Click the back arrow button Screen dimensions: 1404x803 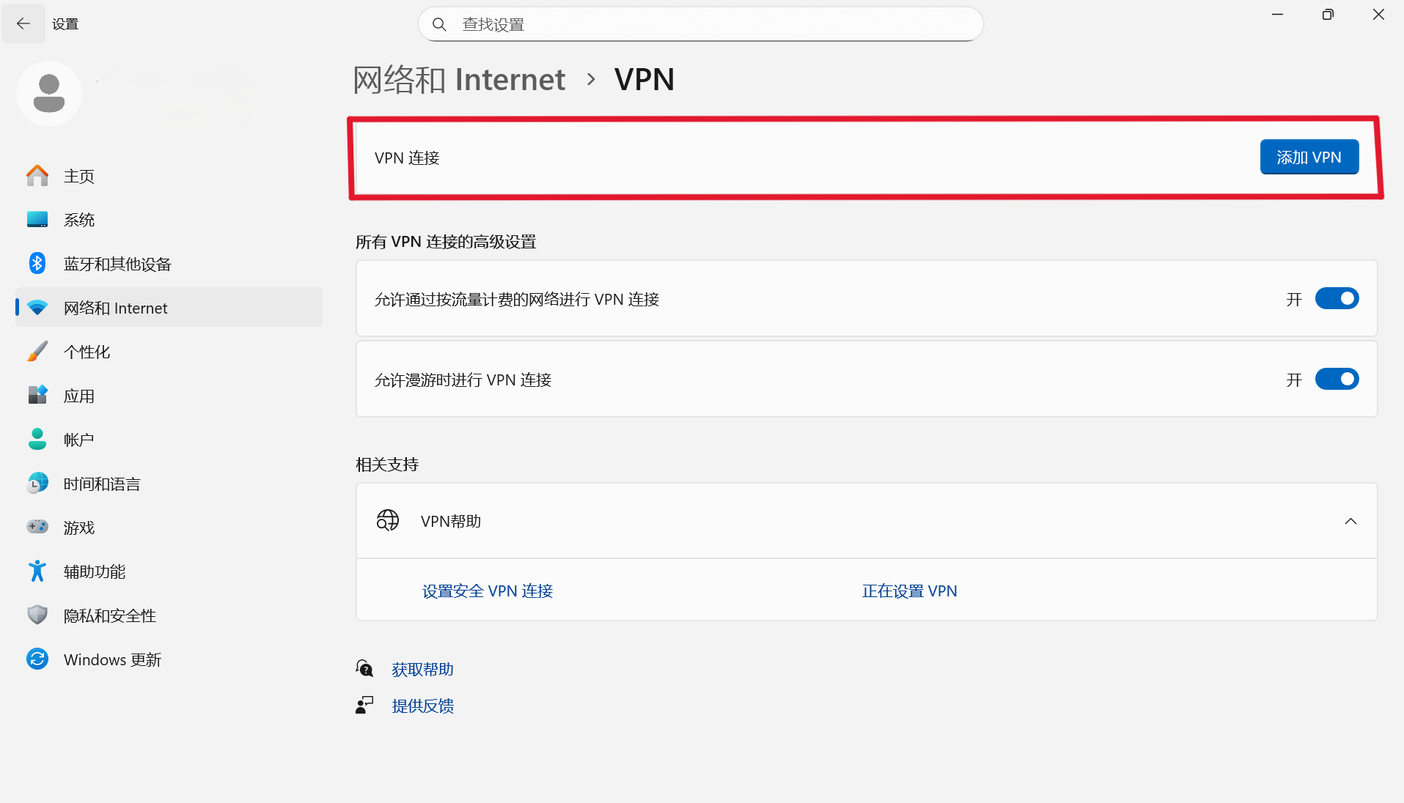pyautogui.click(x=23, y=24)
